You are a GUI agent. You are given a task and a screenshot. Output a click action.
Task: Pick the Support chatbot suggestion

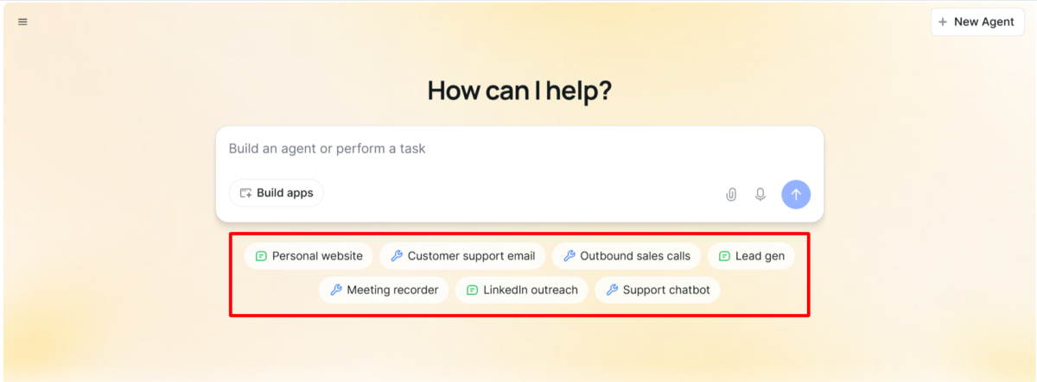[x=658, y=290]
